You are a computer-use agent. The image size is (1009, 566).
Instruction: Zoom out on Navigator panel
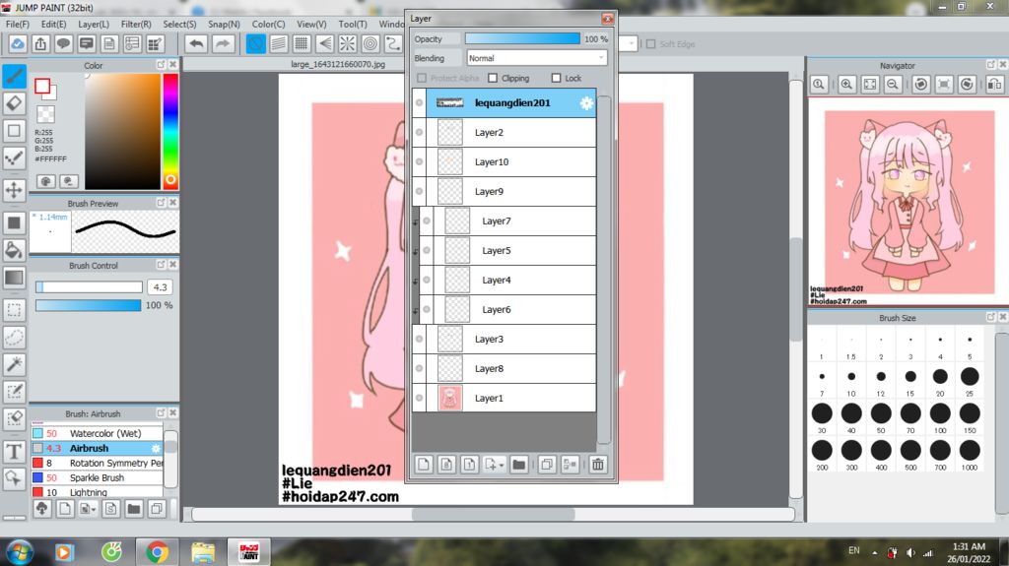click(893, 85)
